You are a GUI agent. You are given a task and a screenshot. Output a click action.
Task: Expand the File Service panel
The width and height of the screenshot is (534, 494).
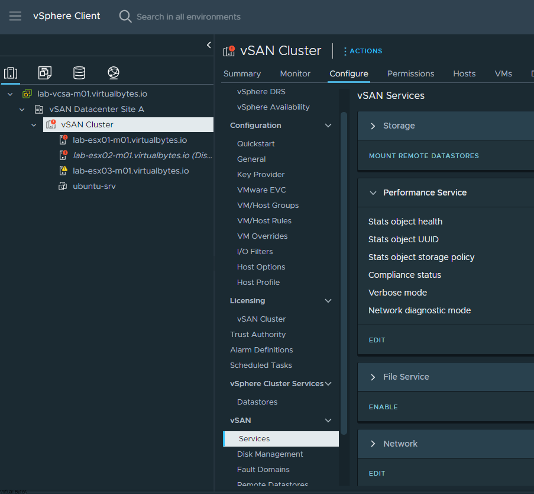click(x=373, y=377)
